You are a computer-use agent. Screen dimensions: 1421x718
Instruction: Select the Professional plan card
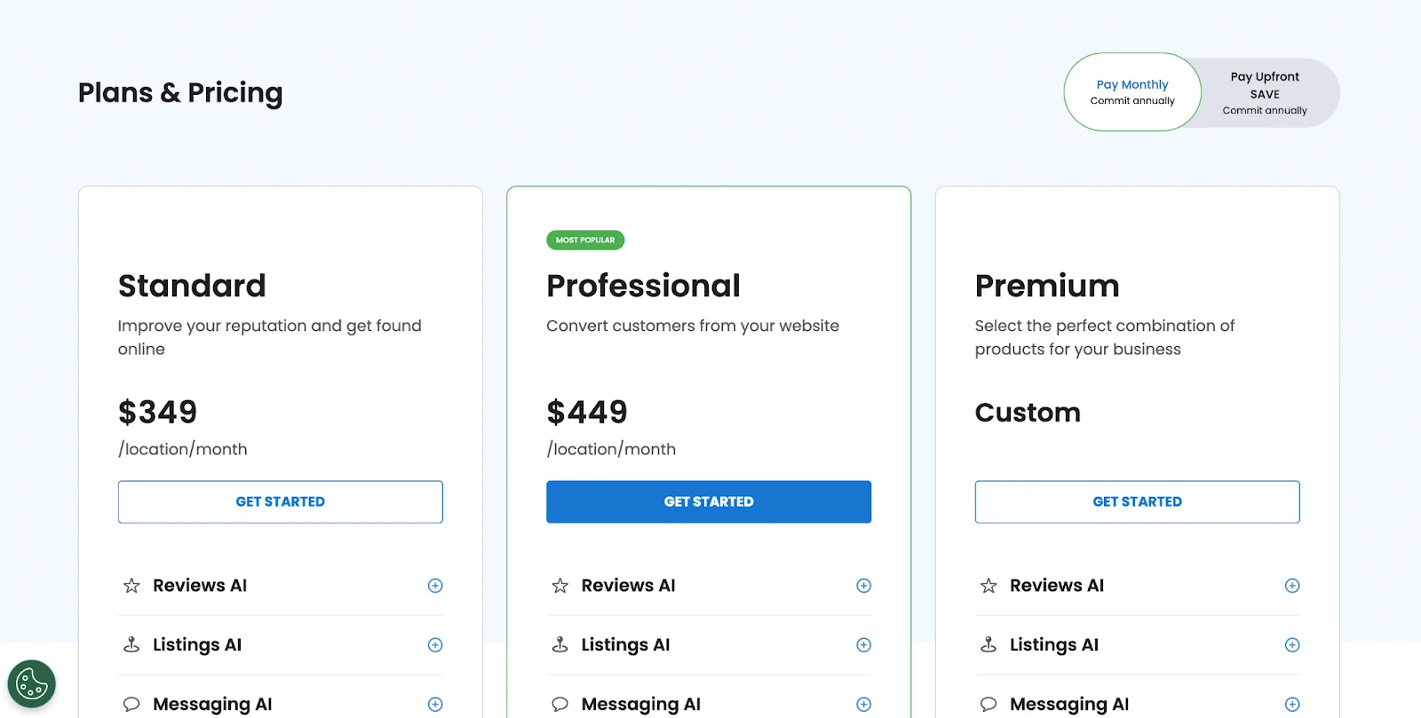(x=708, y=373)
